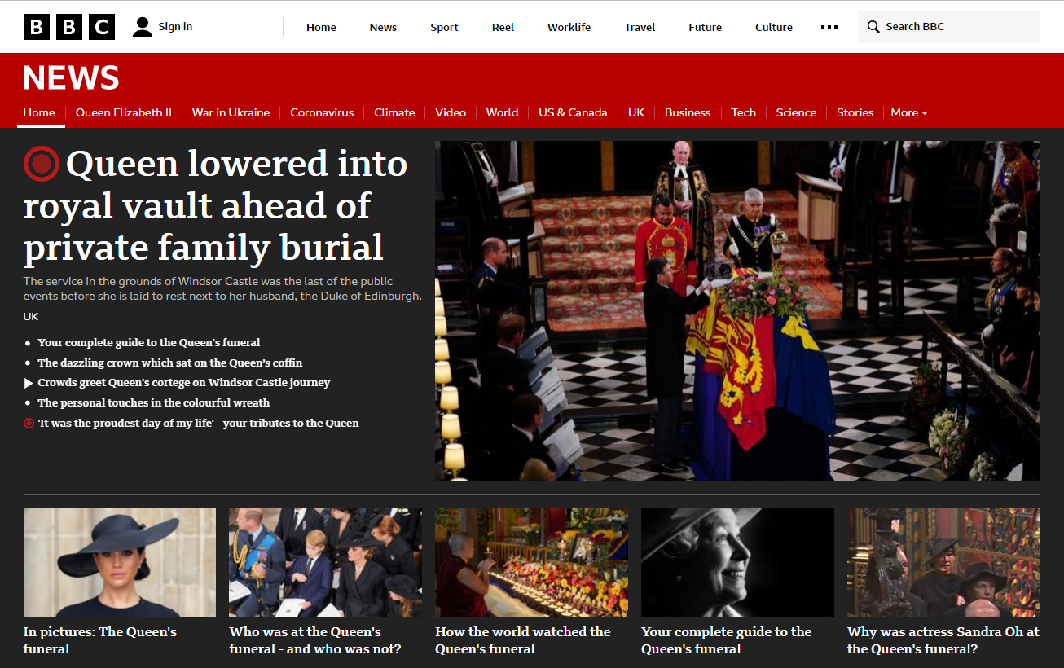The image size is (1064, 668).
Task: Click the Sign in user icon
Action: click(143, 27)
